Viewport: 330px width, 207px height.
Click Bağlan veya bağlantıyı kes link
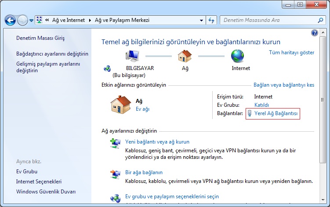(283, 85)
